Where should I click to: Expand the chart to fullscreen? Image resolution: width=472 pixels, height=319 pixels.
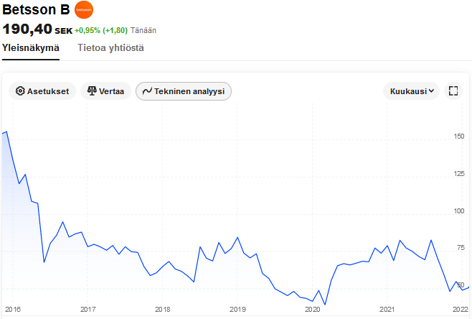coord(453,91)
